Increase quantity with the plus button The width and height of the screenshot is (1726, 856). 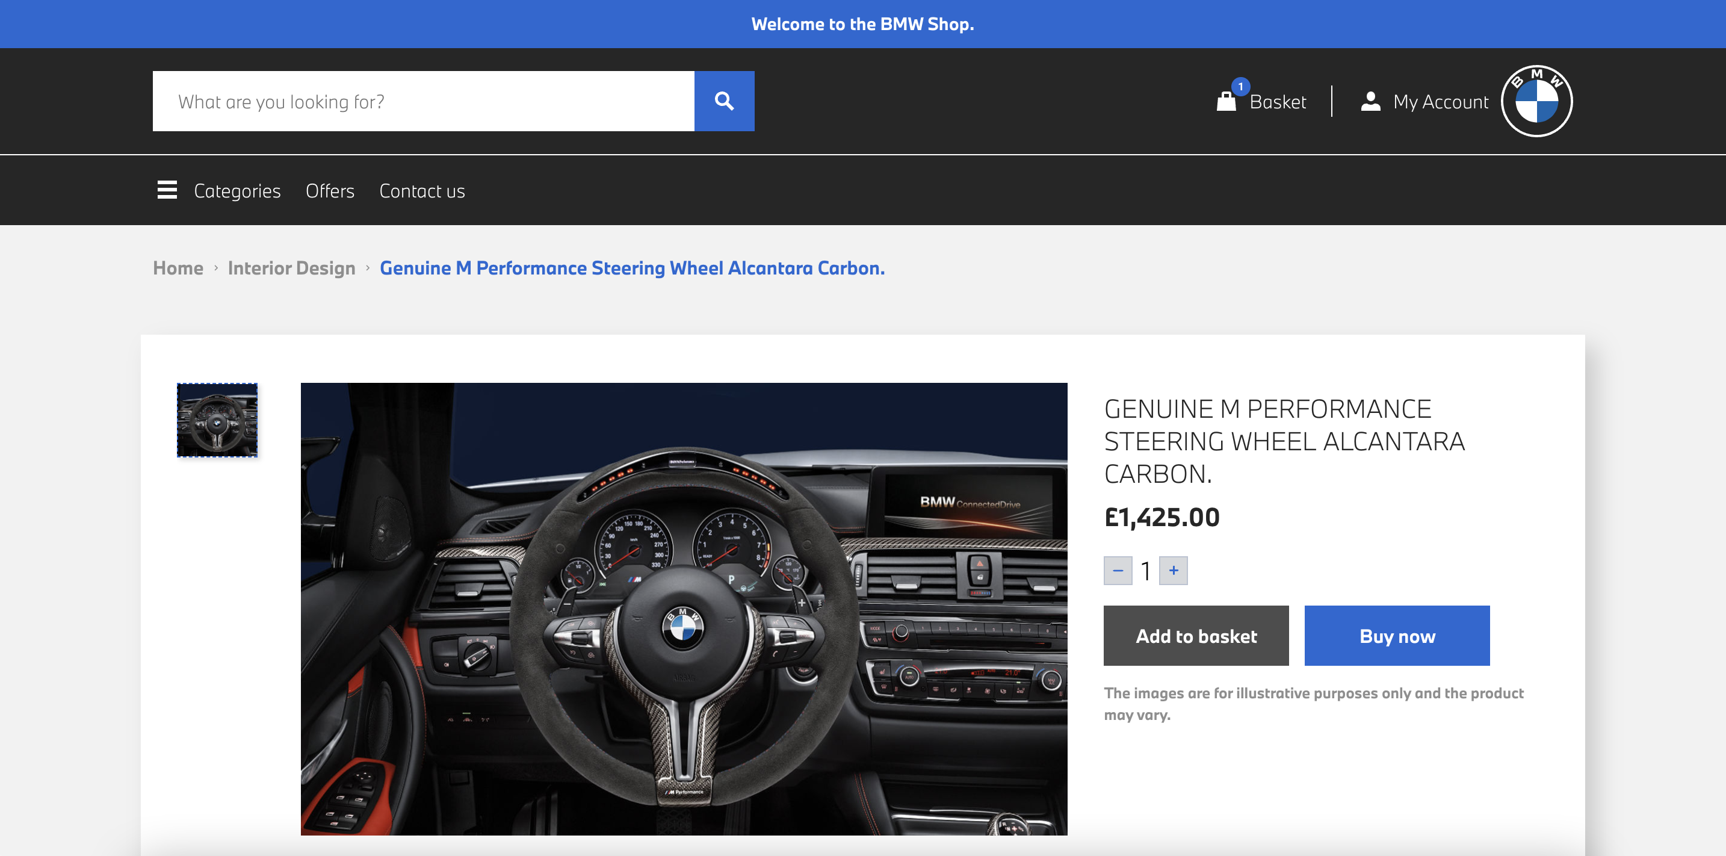(x=1173, y=571)
